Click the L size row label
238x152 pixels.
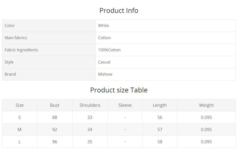point(20,142)
